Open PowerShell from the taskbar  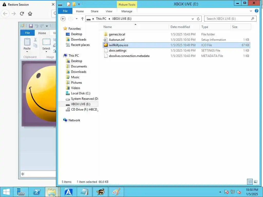click(x=37, y=192)
